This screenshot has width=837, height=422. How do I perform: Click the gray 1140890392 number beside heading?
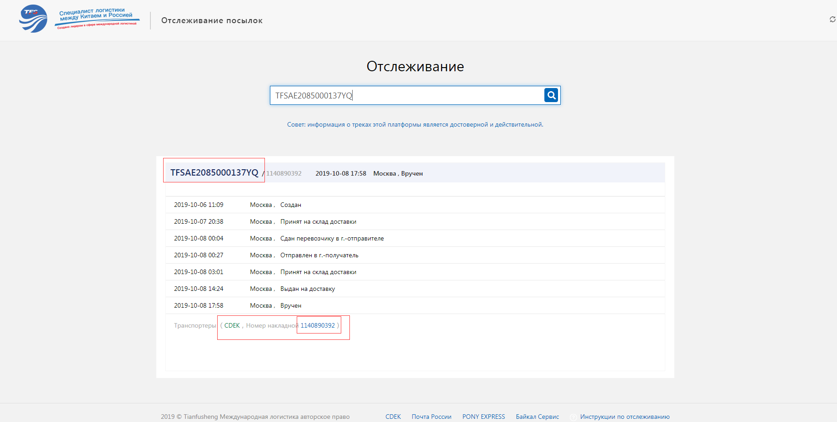[284, 173]
